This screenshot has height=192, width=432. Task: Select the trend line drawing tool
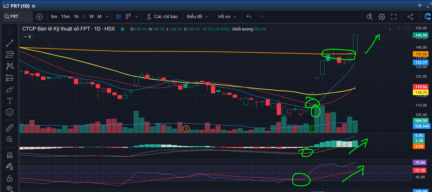point(10,43)
